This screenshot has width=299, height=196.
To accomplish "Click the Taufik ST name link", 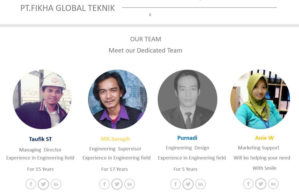I will coord(40,139).
